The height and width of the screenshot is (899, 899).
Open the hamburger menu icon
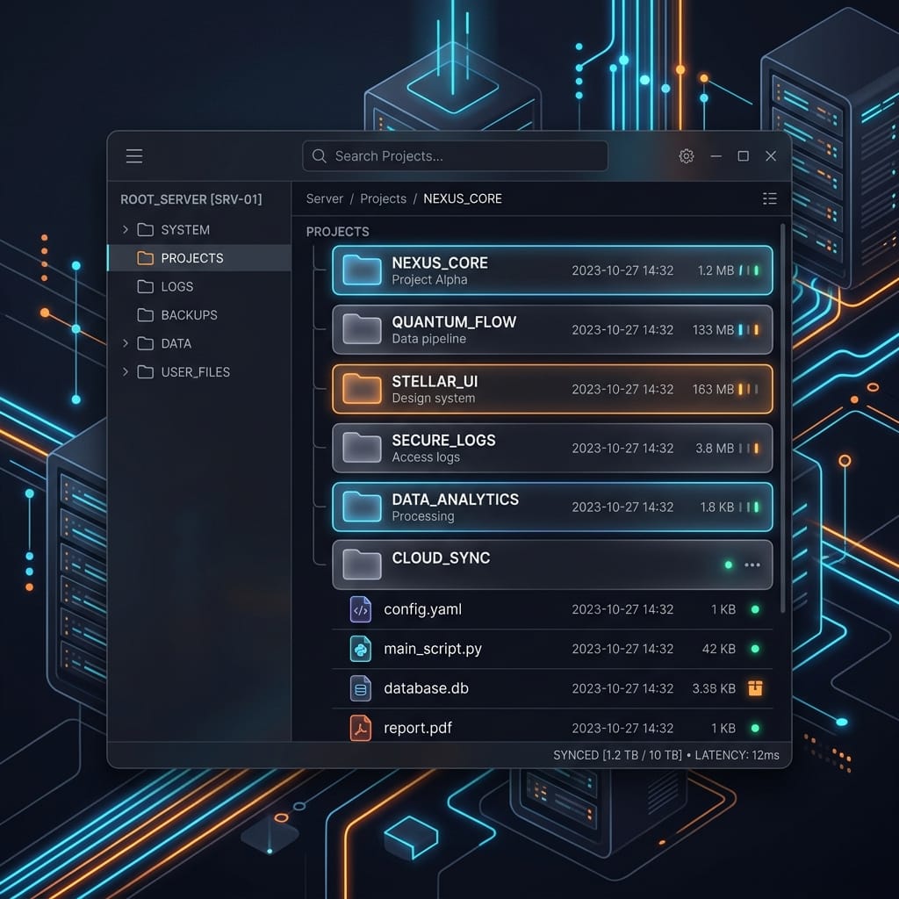tap(134, 156)
